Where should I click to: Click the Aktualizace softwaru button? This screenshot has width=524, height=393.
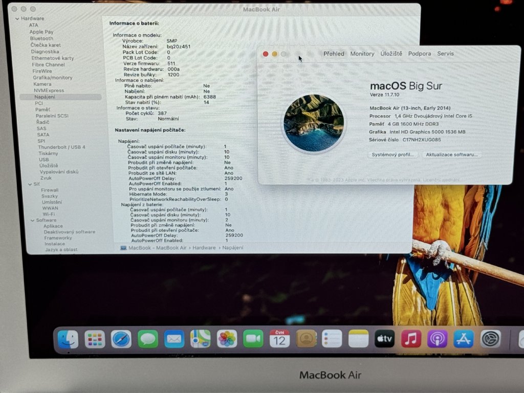point(451,155)
